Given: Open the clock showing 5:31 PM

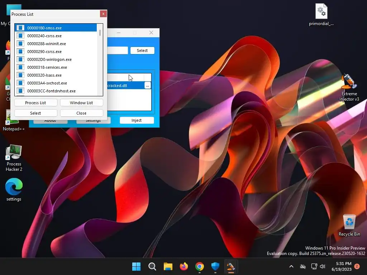Looking at the screenshot, I should (x=342, y=266).
